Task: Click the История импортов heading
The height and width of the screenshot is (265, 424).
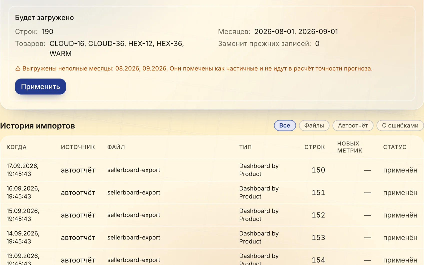Action: coord(37,126)
